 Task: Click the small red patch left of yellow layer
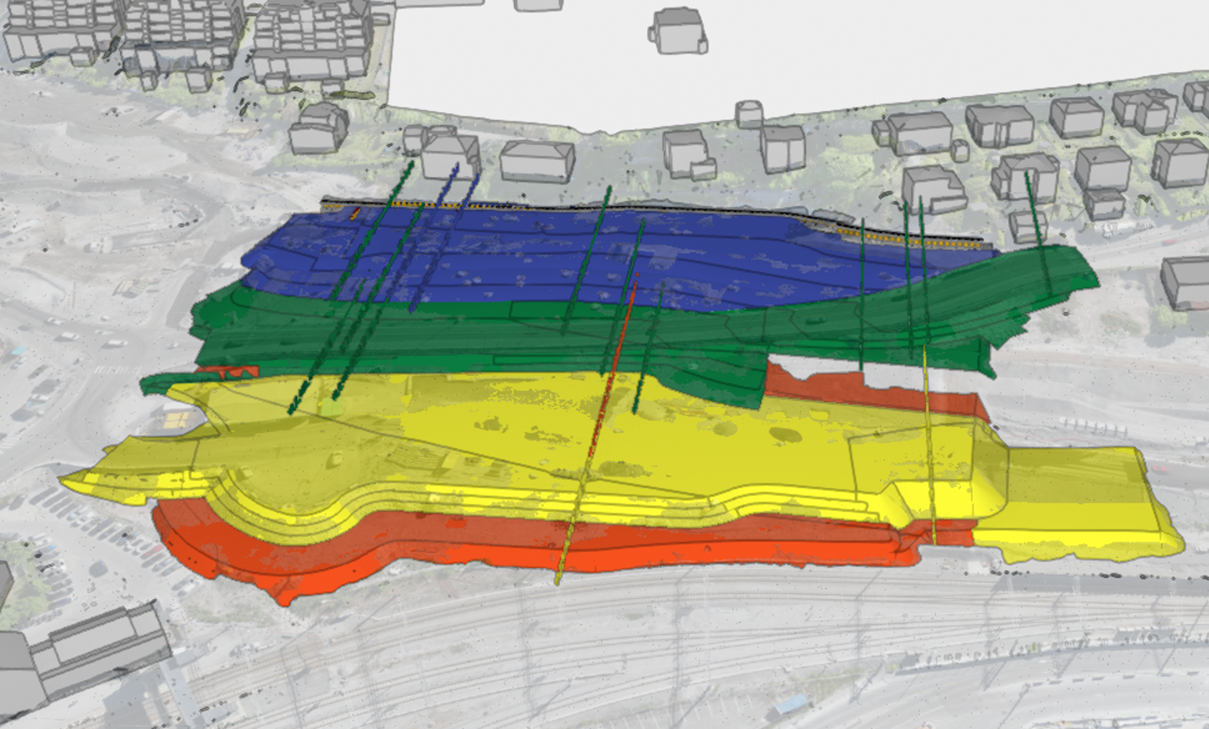pyautogui.click(x=225, y=372)
